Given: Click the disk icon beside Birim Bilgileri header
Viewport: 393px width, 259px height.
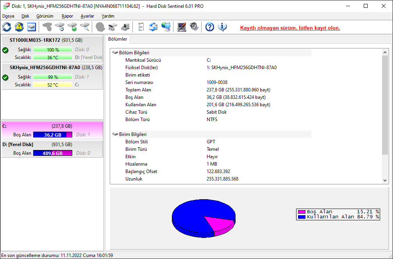Looking at the screenshot, I should coord(115,134).
